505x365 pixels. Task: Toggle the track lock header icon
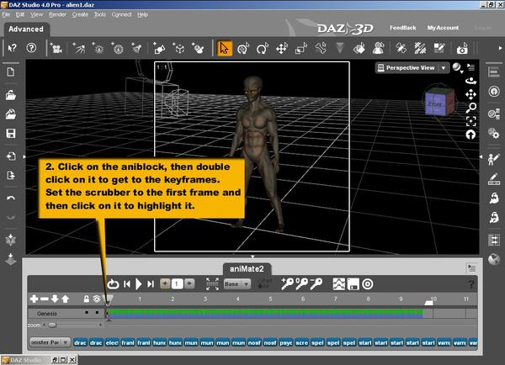click(x=87, y=299)
